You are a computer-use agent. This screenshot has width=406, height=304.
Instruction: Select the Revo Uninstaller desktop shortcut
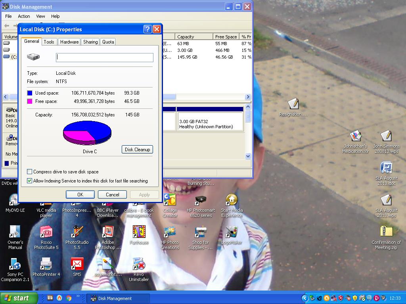(139, 264)
